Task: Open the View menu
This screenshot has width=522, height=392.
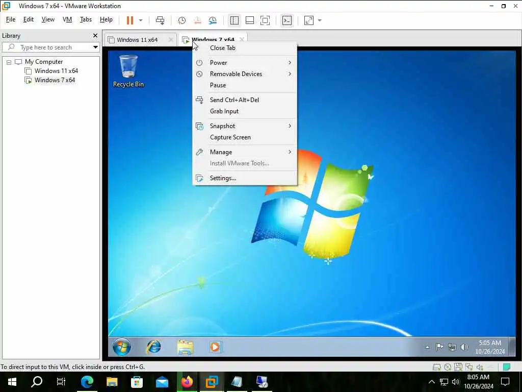Action: [48, 19]
